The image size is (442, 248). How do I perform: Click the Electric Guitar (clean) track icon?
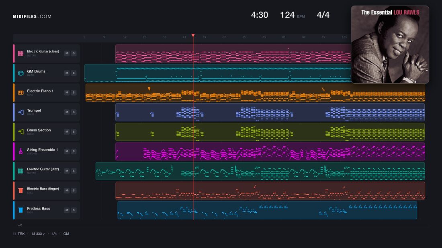coord(20,53)
